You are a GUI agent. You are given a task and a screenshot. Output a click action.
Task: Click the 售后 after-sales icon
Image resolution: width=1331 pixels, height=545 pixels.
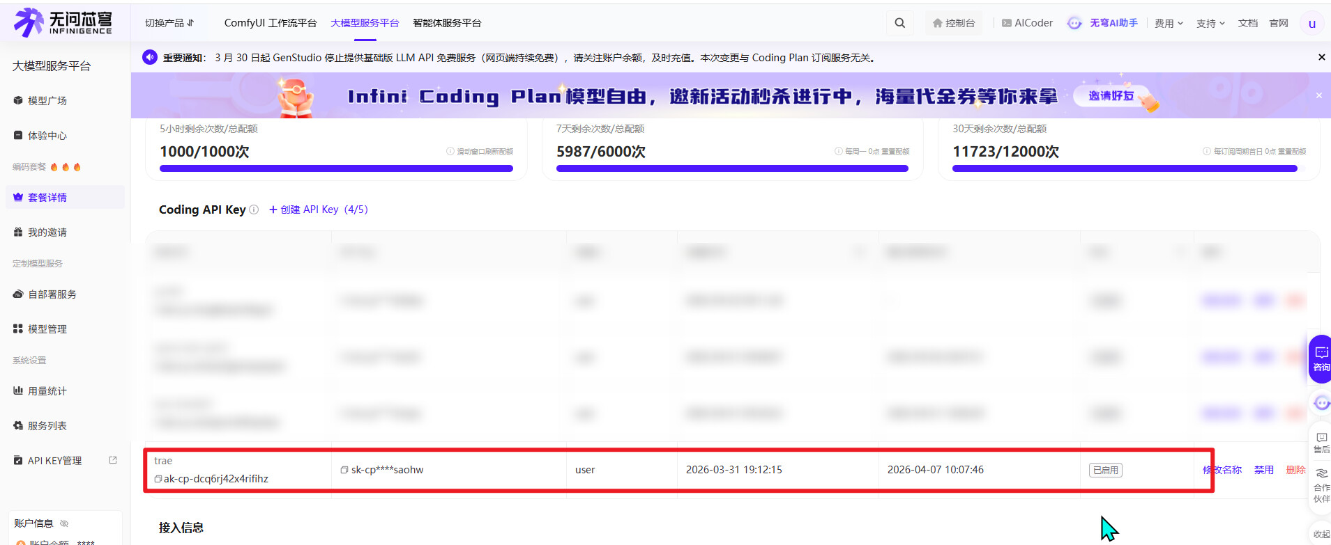pyautogui.click(x=1321, y=443)
